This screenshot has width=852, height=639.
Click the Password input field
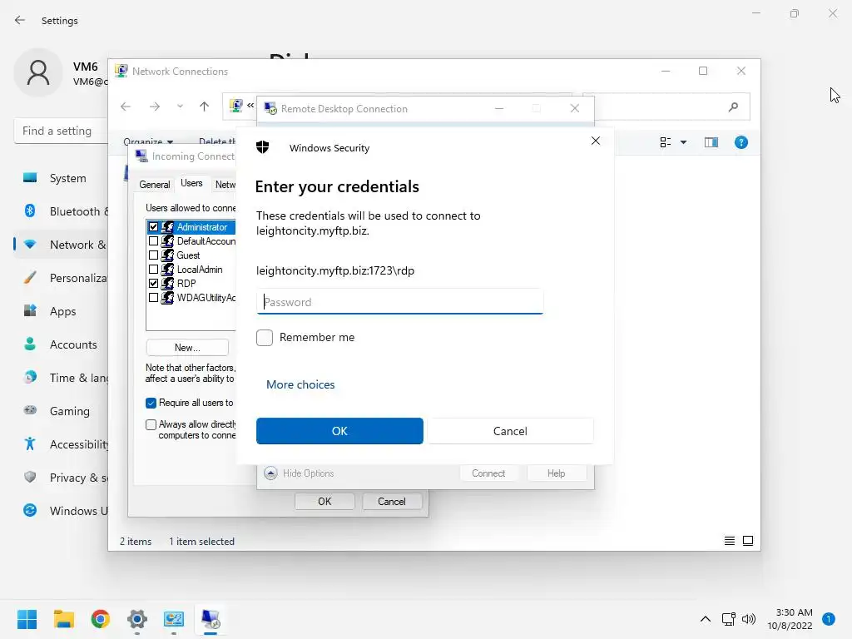coord(399,301)
